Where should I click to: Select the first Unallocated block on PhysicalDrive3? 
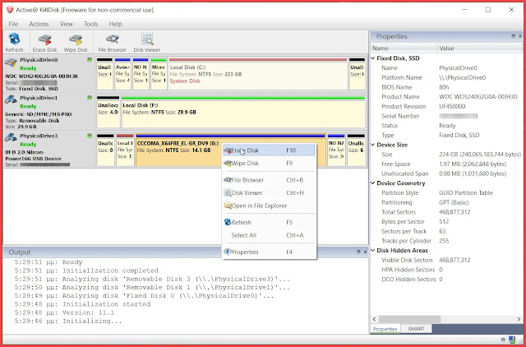(105, 150)
